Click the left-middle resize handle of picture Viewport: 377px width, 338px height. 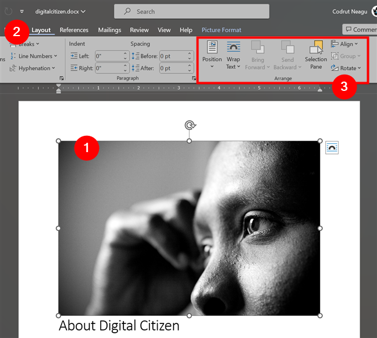tap(58, 228)
